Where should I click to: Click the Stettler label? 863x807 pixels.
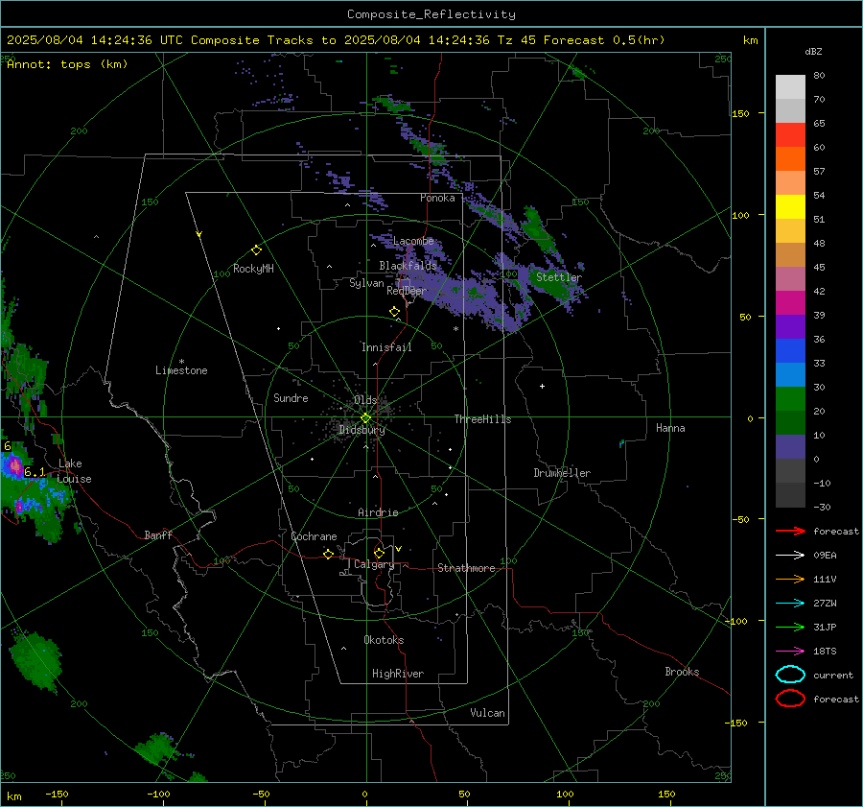click(559, 277)
